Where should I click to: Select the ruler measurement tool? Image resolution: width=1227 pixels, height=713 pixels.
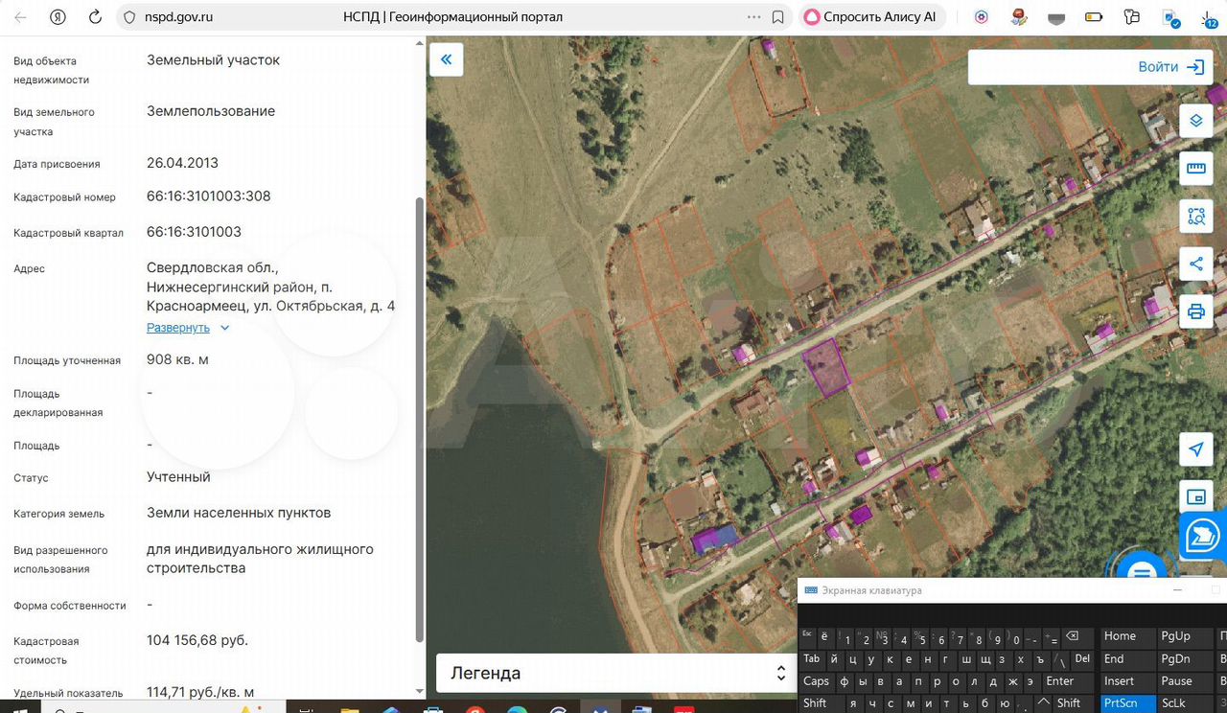pos(1195,169)
